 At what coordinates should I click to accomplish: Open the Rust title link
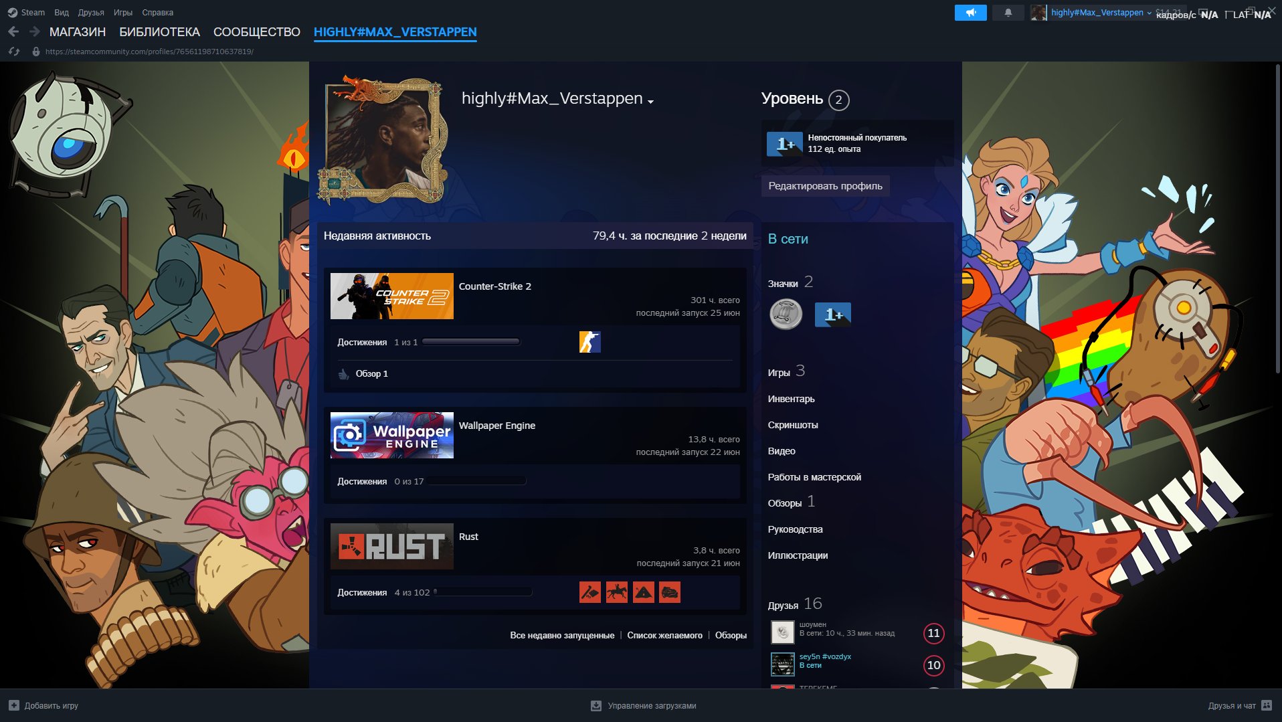click(468, 536)
